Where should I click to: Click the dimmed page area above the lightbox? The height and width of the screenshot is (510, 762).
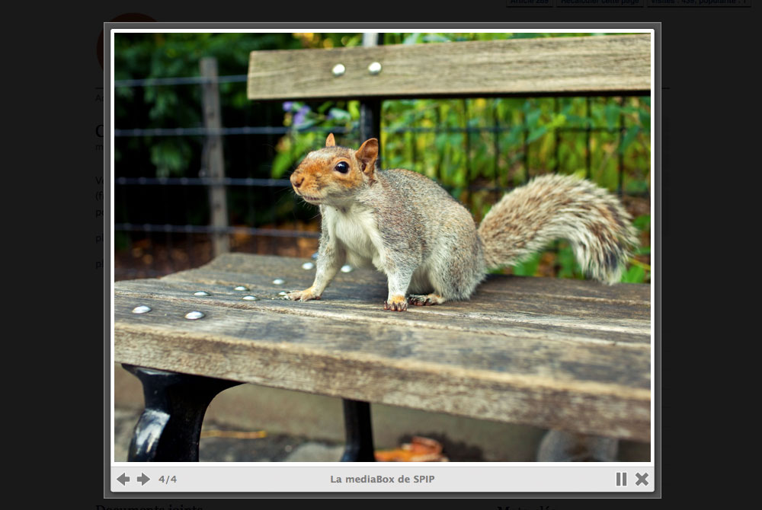point(305,11)
